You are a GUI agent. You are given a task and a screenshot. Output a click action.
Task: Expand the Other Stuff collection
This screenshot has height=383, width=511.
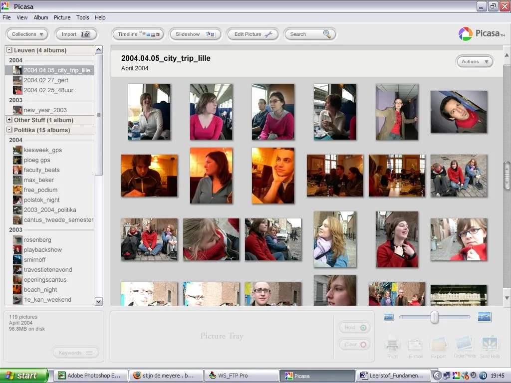tap(9, 120)
